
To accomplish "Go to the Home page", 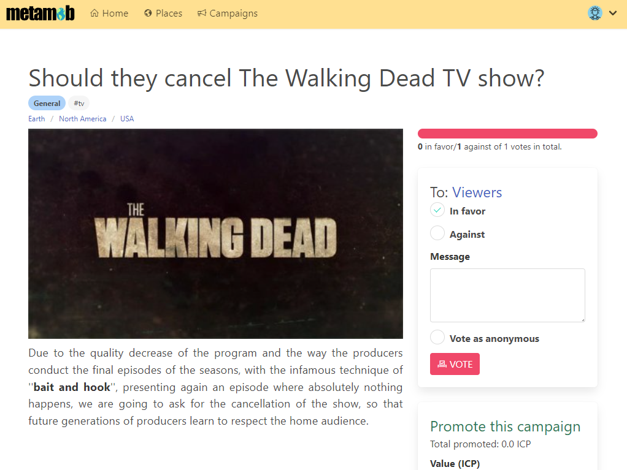I will point(109,13).
